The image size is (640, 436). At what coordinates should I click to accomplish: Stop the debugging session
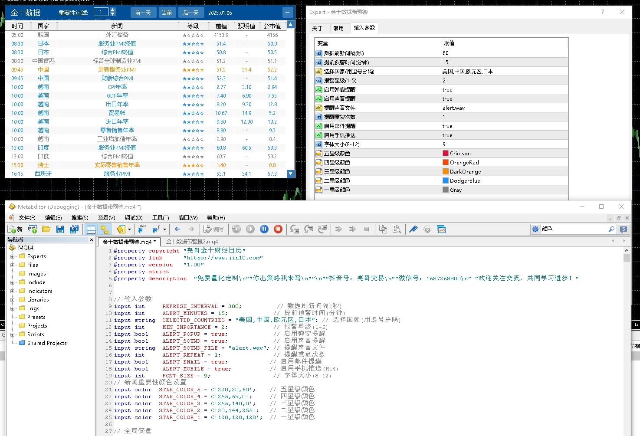click(x=278, y=229)
